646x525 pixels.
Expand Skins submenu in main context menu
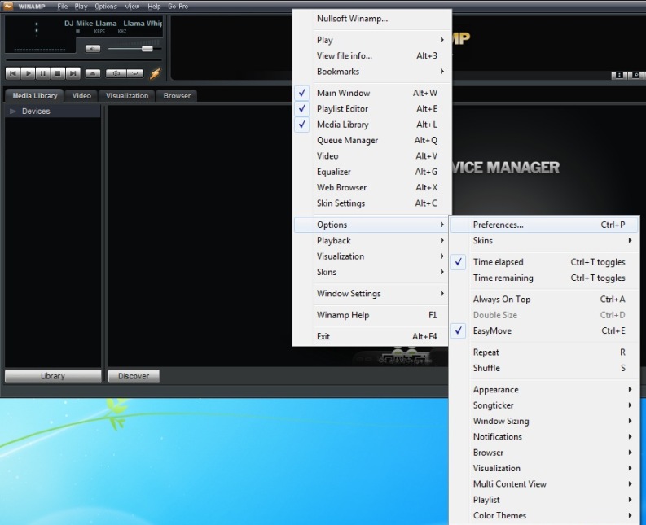pos(371,272)
